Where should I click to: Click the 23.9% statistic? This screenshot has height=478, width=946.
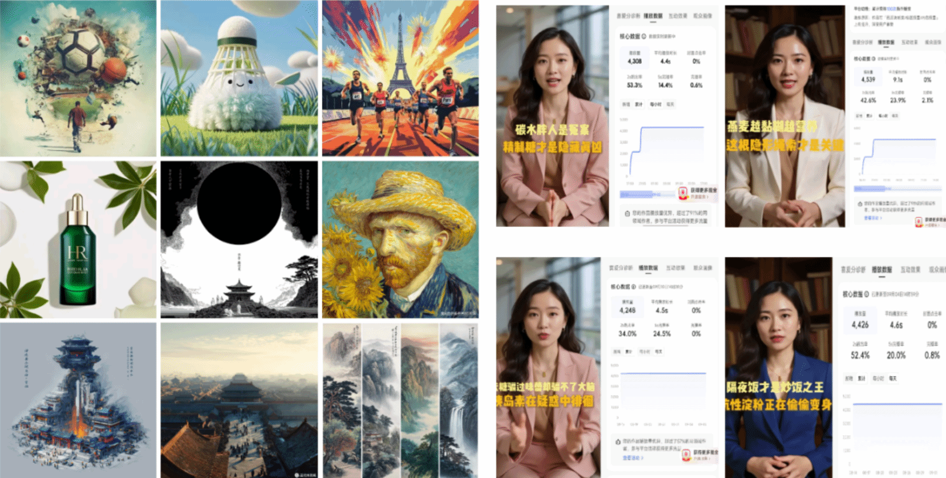(898, 100)
